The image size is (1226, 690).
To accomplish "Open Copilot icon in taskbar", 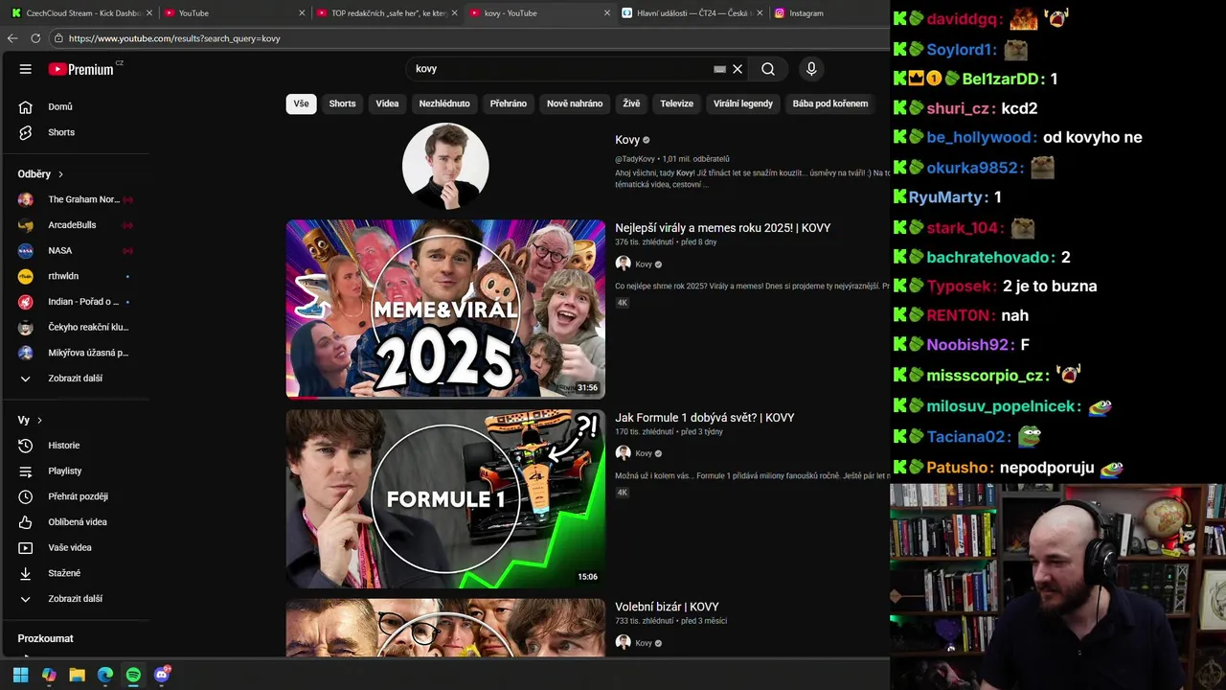I will point(49,675).
